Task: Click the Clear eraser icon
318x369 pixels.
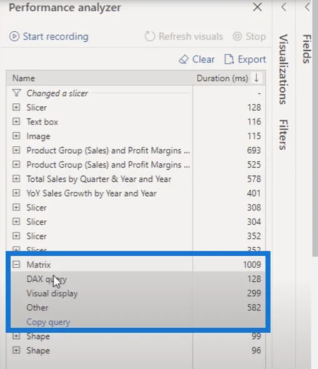Action: pyautogui.click(x=184, y=59)
